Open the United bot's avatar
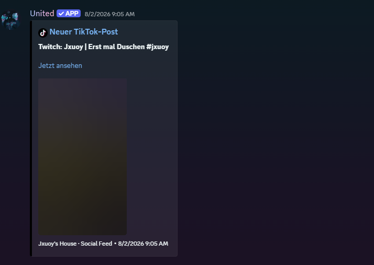 [x=10, y=20]
